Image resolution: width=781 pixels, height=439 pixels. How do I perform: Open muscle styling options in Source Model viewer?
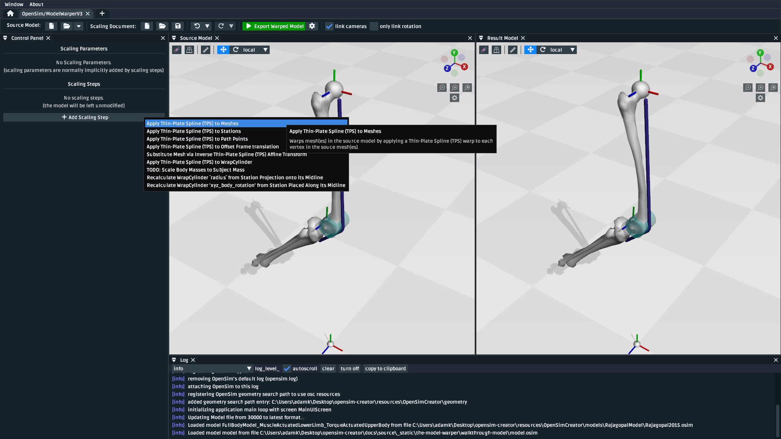click(x=177, y=50)
